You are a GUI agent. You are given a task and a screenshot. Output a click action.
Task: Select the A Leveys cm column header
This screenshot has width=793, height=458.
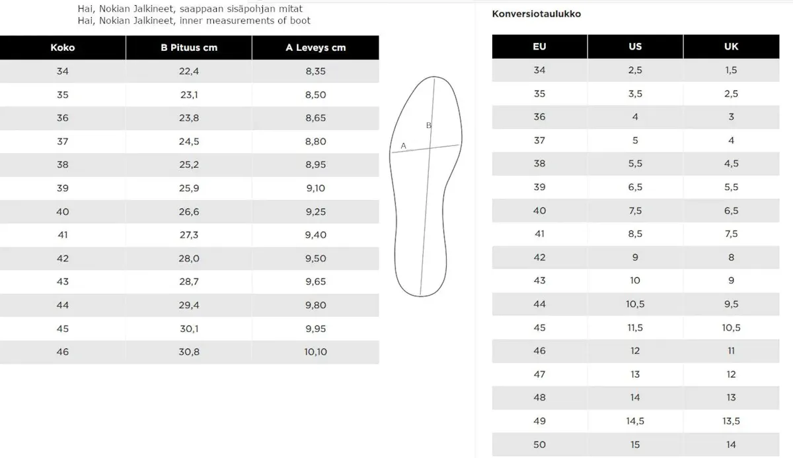point(316,48)
